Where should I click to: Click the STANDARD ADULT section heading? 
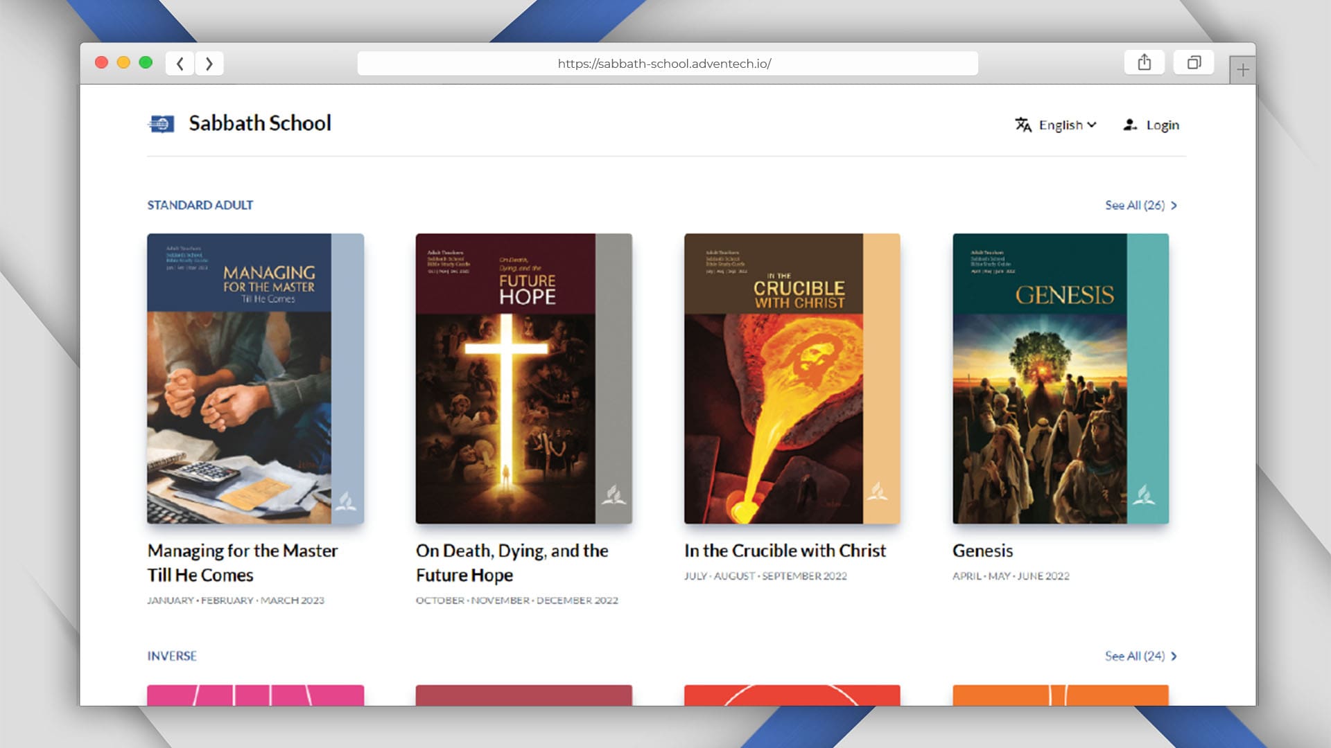[x=200, y=205]
